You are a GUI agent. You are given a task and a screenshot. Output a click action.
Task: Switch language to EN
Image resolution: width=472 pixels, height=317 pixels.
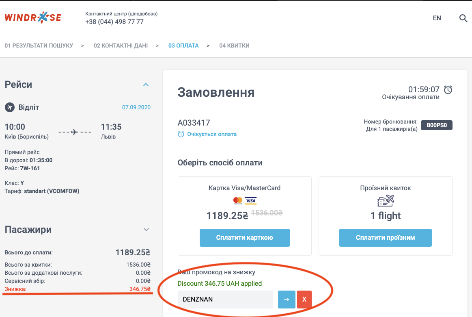pos(437,18)
